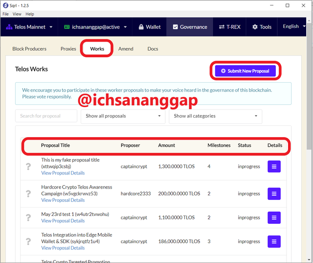This screenshot has width=313, height=263.
Task: Select amount 1,300.0000 TLOS
Action: pyautogui.click(x=176, y=167)
